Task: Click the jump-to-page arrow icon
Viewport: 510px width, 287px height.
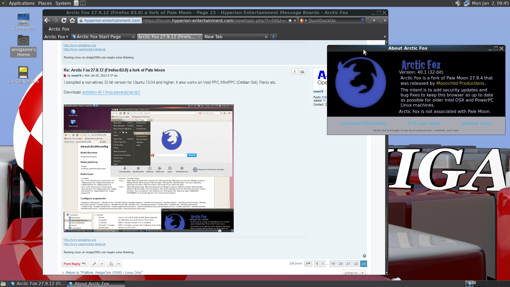Action: click(x=308, y=264)
